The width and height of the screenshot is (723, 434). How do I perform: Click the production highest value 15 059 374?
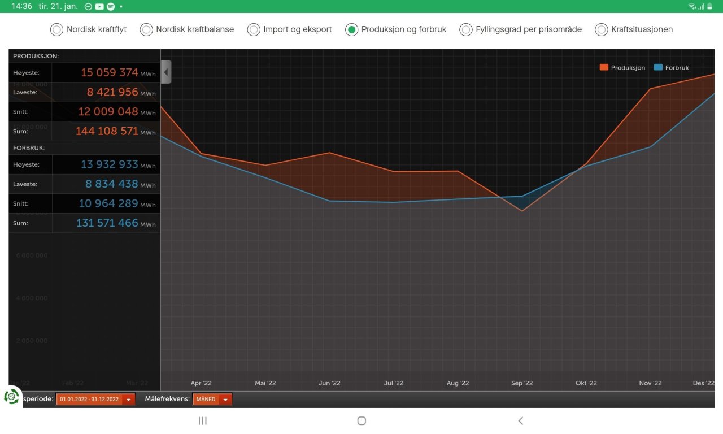[x=110, y=72]
